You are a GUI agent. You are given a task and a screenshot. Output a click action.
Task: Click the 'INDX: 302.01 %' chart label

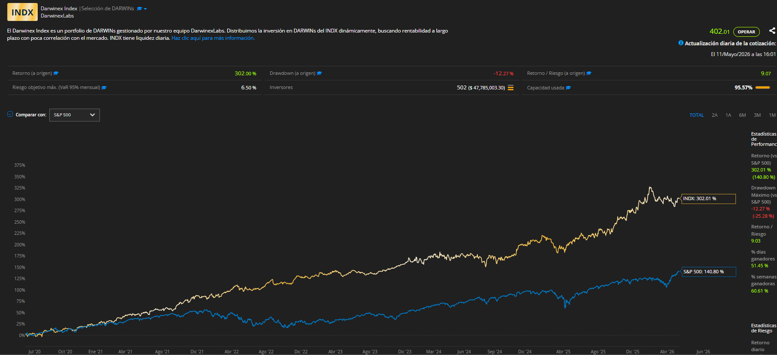tap(708, 199)
